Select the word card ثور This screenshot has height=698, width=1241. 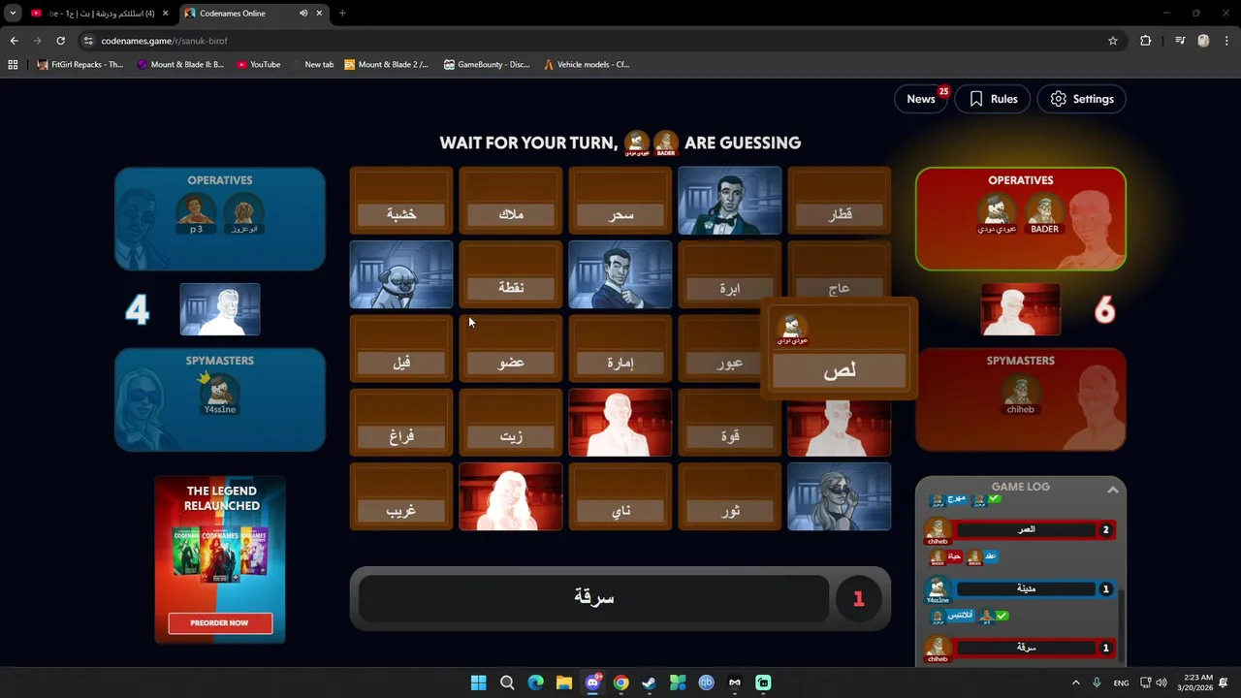730,497
